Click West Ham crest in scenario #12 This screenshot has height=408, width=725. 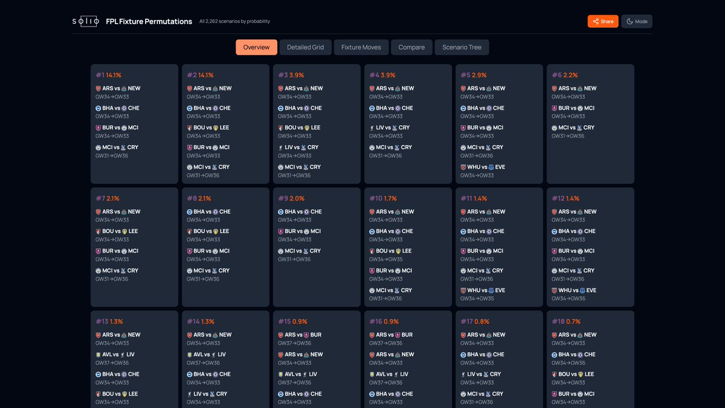coord(555,290)
